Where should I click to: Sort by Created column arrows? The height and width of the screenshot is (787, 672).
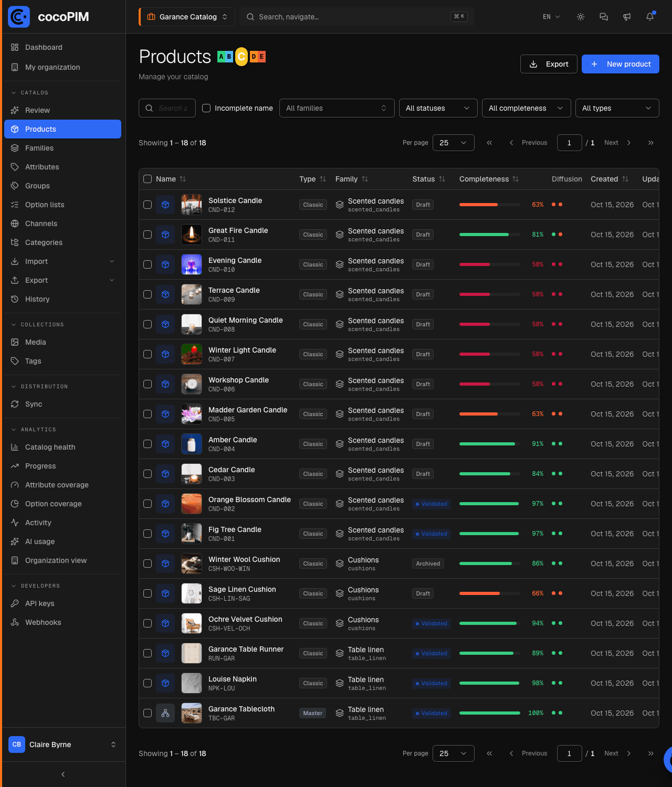click(x=625, y=179)
